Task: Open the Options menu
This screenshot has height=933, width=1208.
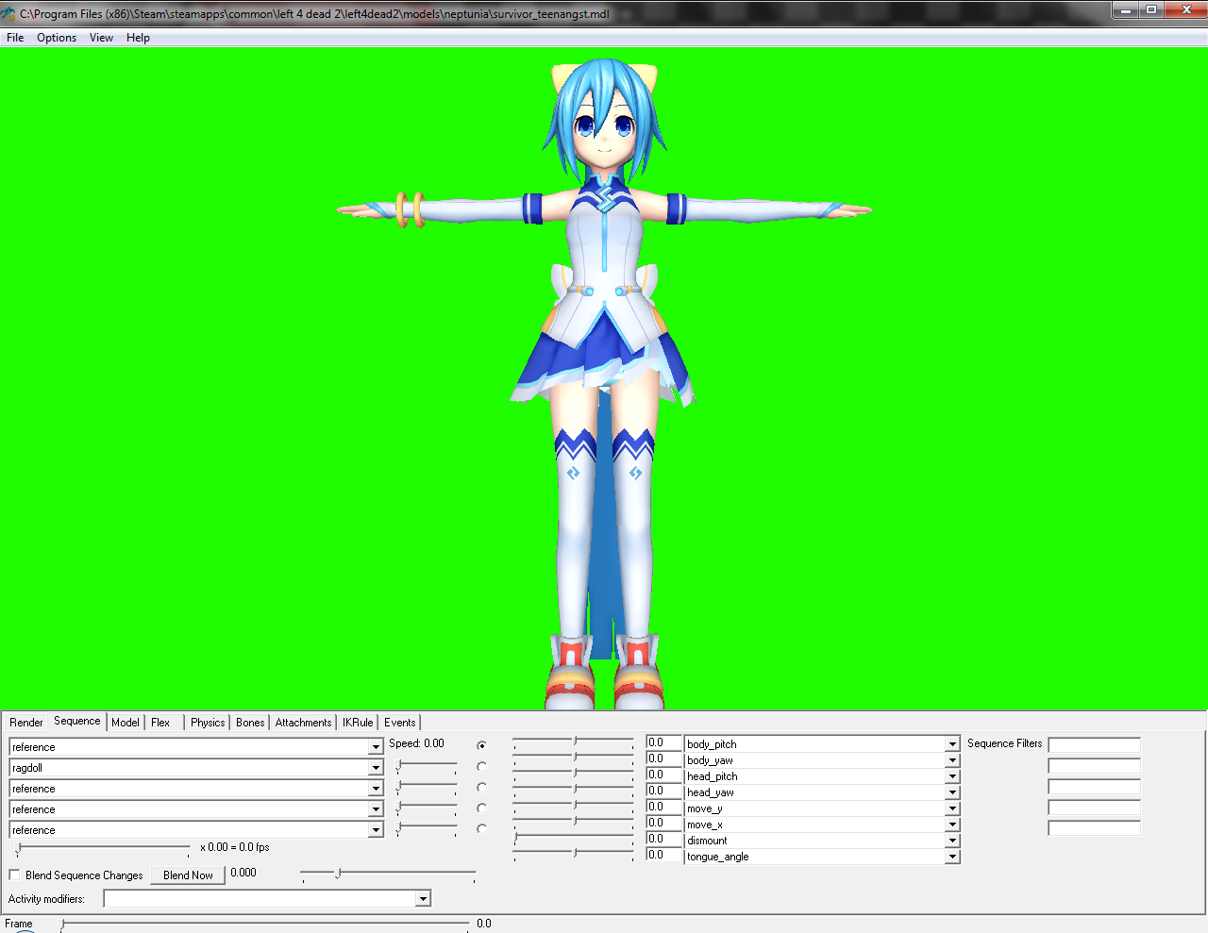Action: click(57, 38)
